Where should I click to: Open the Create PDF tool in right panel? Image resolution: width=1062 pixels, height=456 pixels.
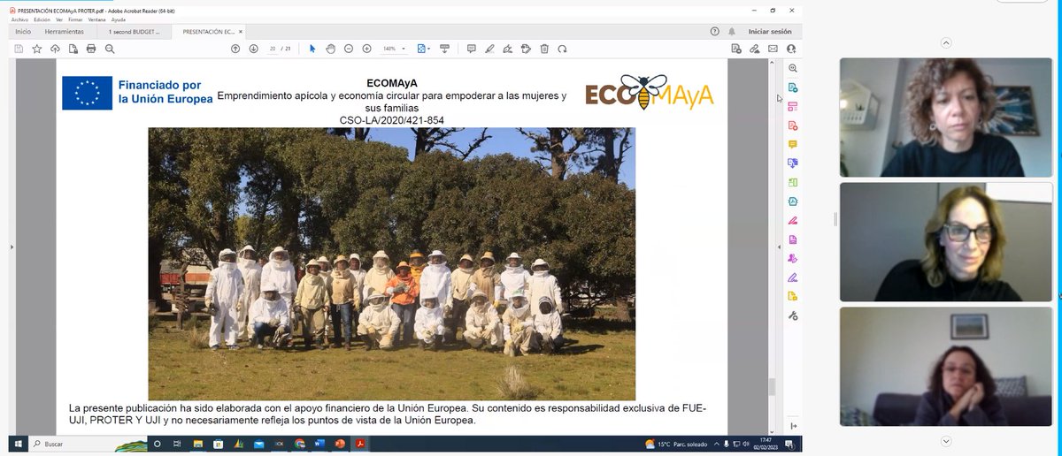coord(793,125)
